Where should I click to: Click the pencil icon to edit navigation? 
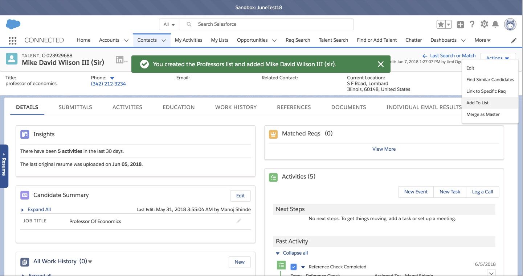point(514,41)
